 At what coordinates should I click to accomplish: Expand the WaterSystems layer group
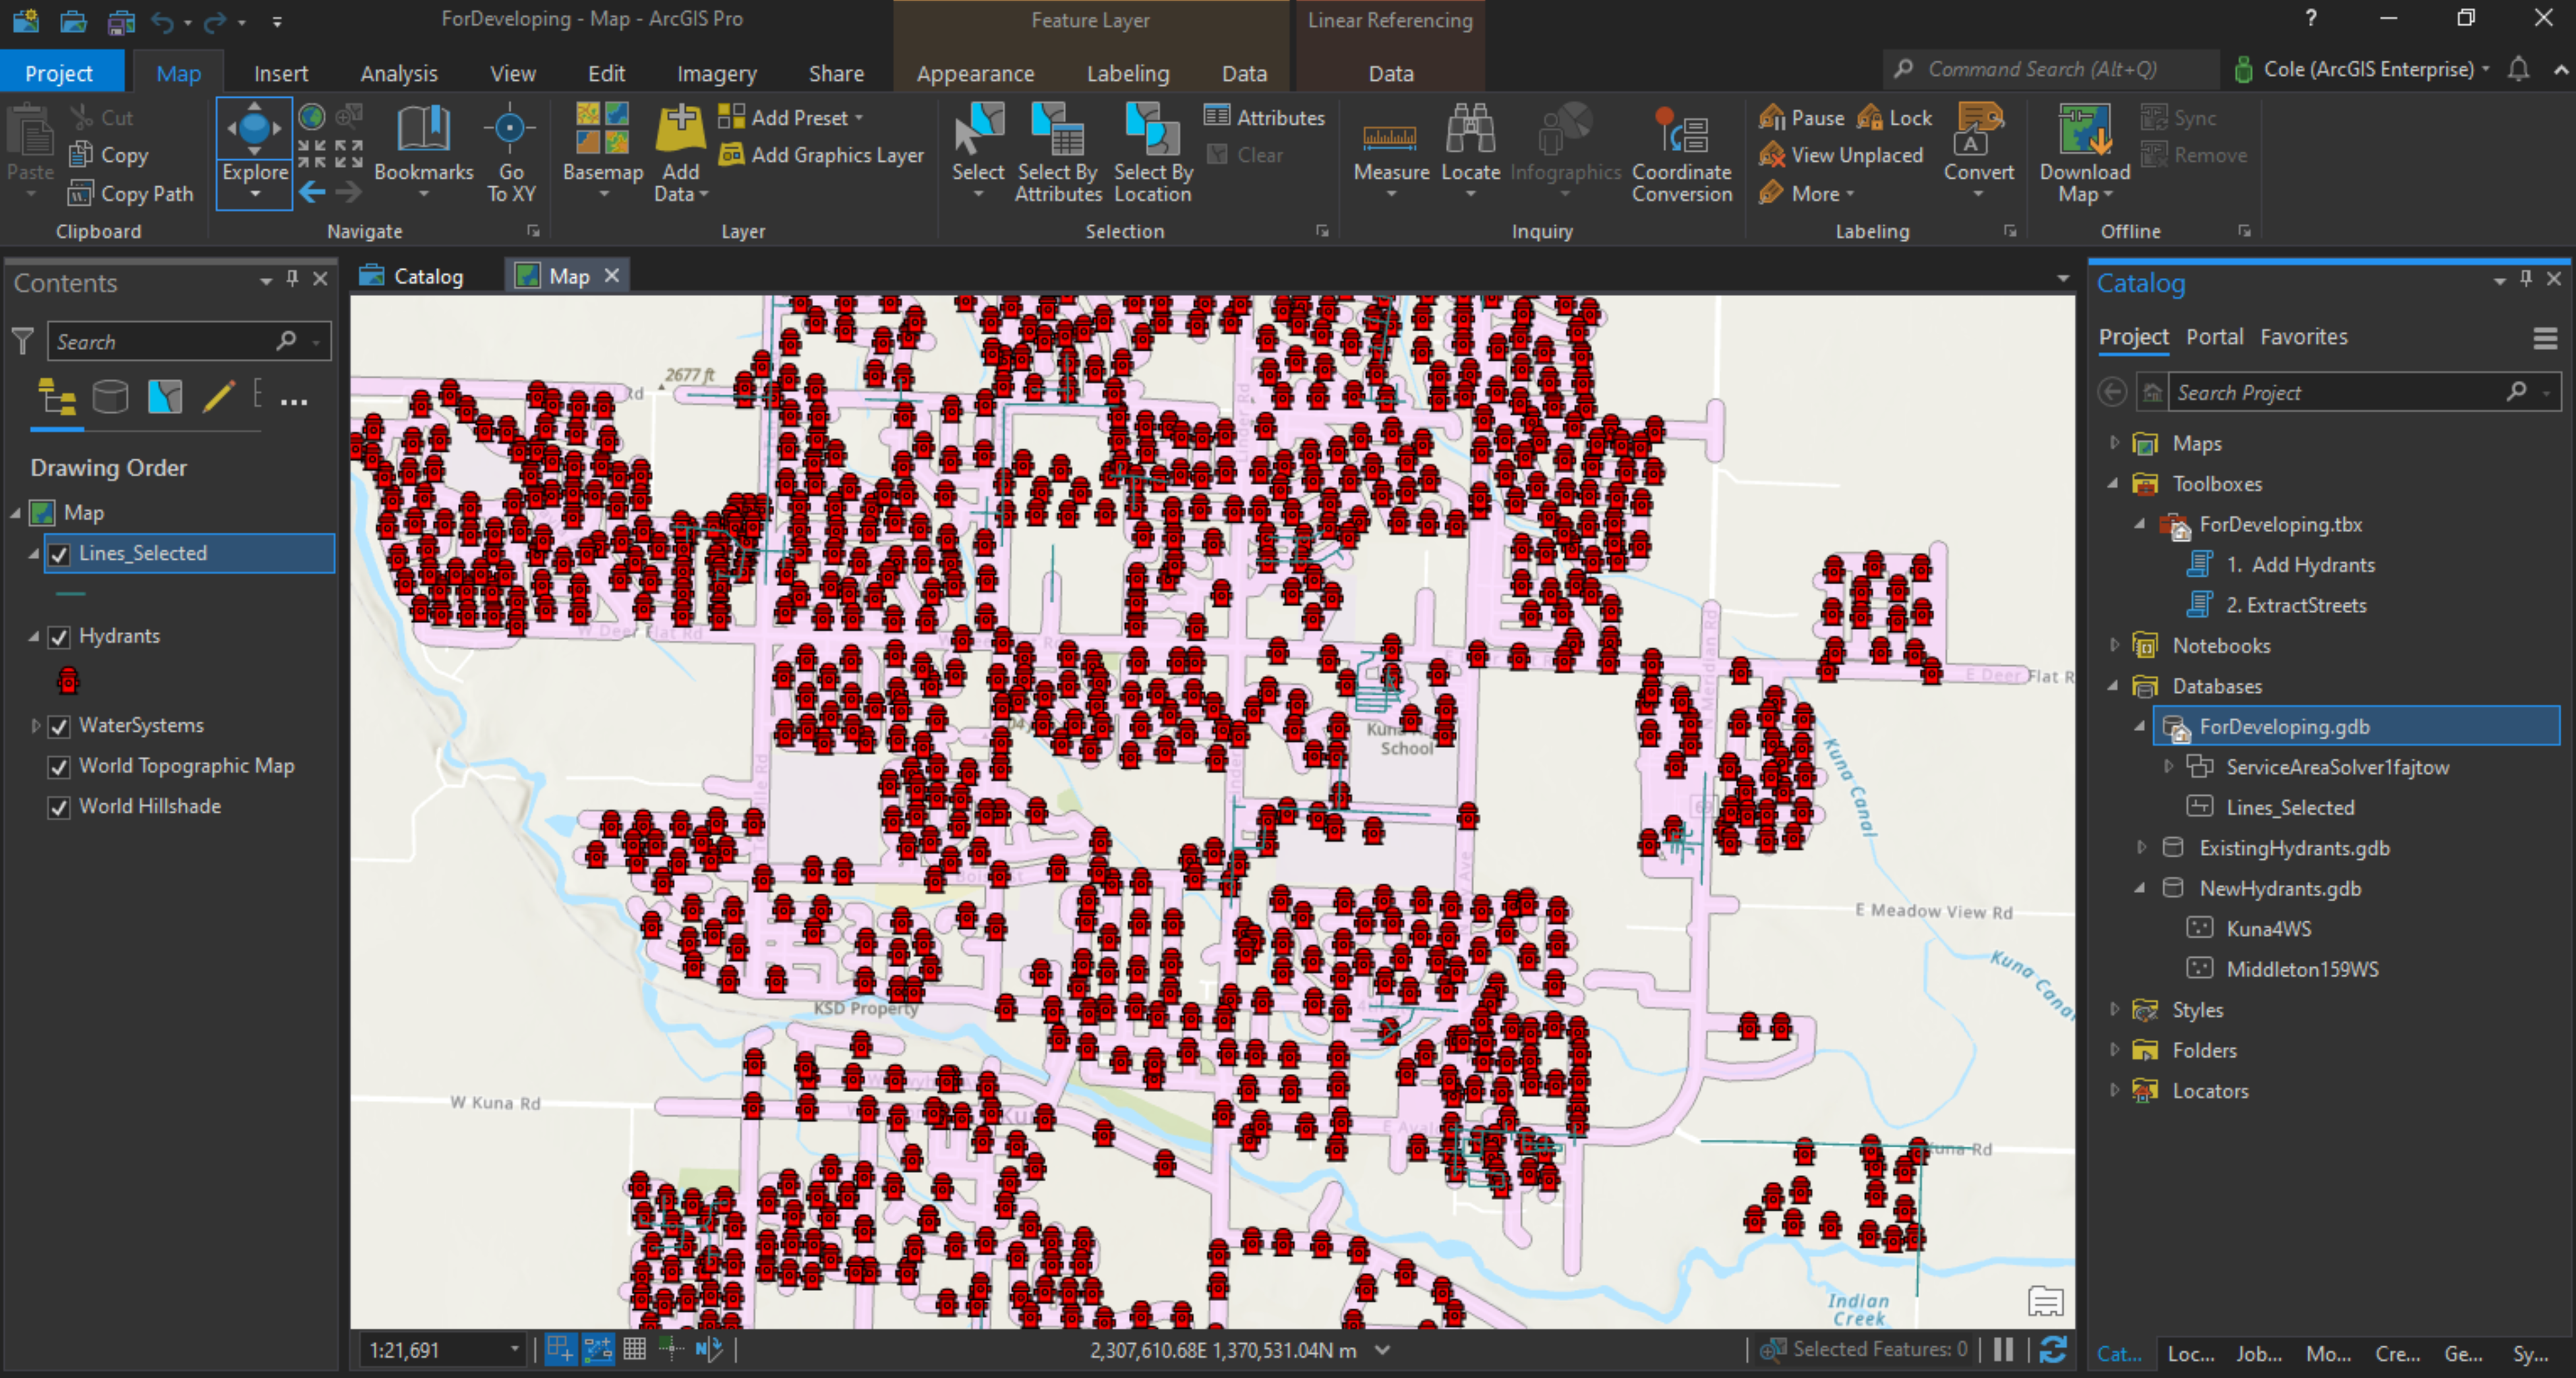tap(35, 726)
